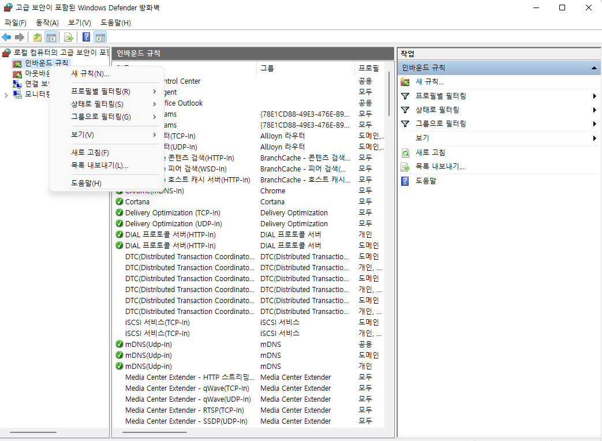This screenshot has height=441, width=602.
Task: Select Media Center Extender - SSDP(UDP-In) rule
Action: click(186, 421)
